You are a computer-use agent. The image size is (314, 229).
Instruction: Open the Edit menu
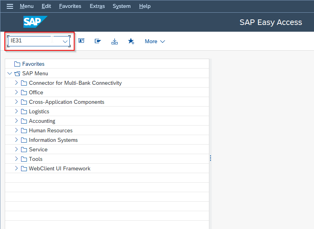tap(46, 6)
